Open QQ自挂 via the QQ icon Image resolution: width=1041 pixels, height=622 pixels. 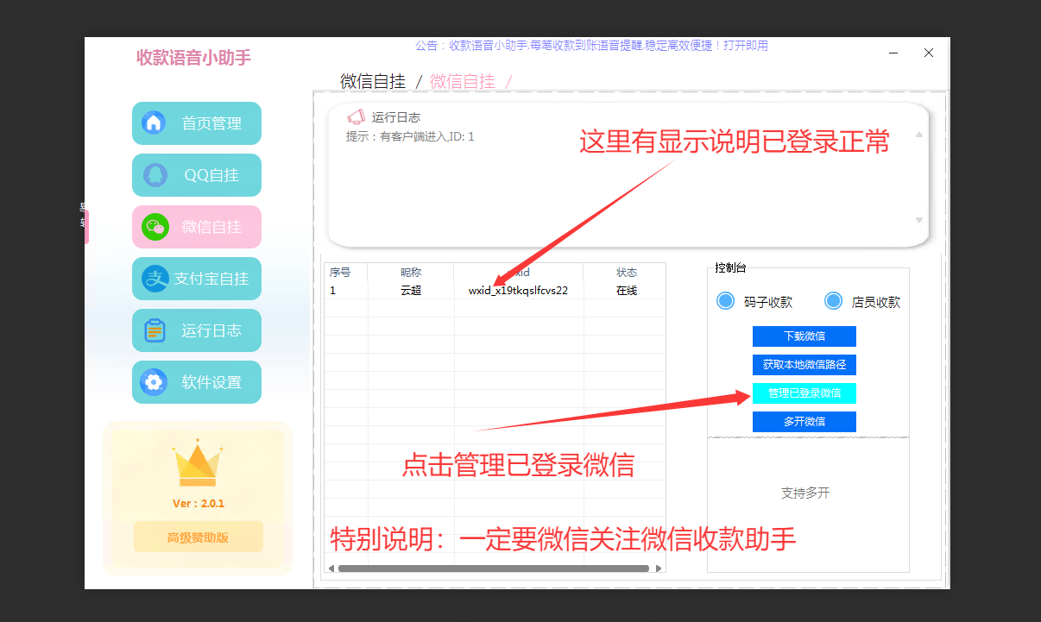click(155, 174)
